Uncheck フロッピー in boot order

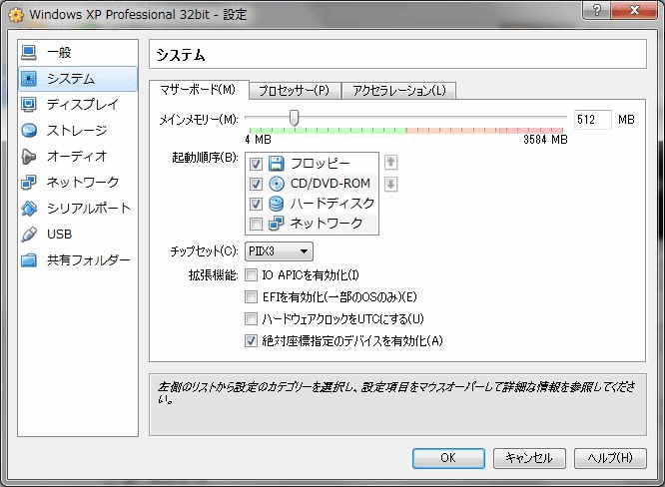[256, 164]
